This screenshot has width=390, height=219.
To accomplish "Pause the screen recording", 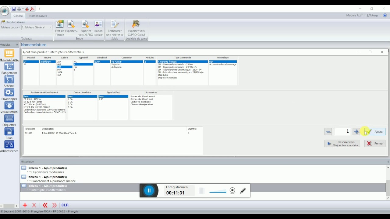I will (149, 191).
